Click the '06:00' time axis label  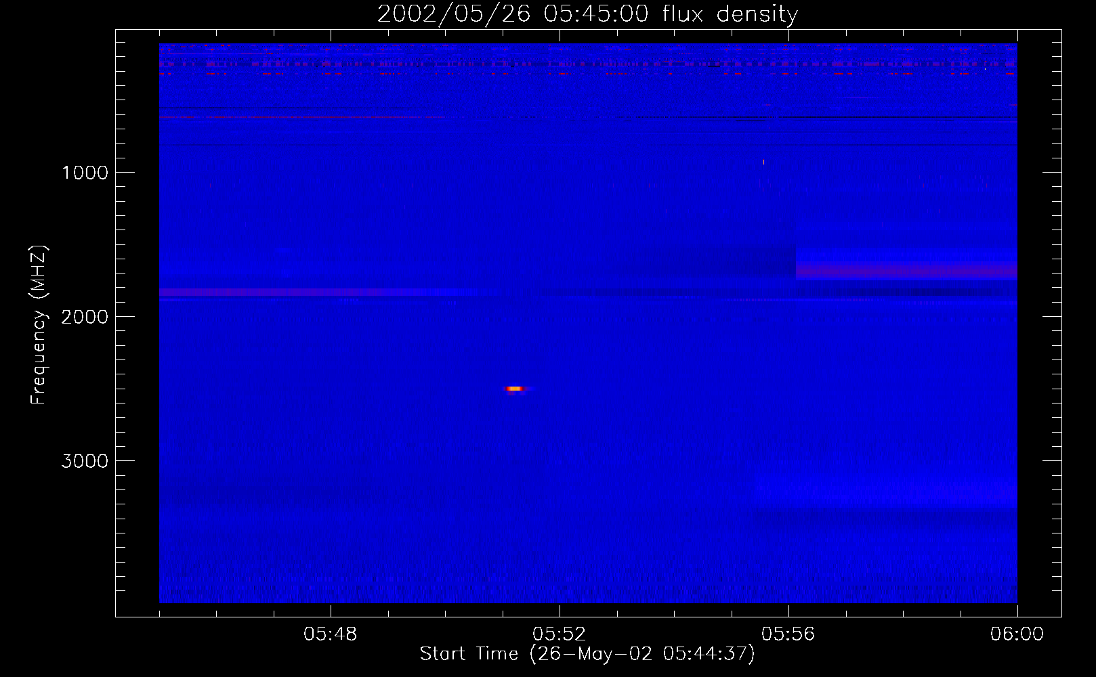pyautogui.click(x=1017, y=634)
